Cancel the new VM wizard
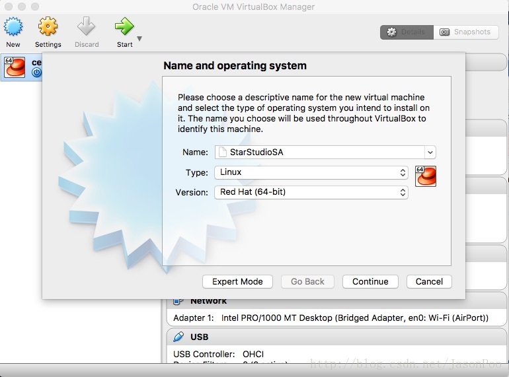Viewport: 509px width, 377px height. tap(429, 281)
